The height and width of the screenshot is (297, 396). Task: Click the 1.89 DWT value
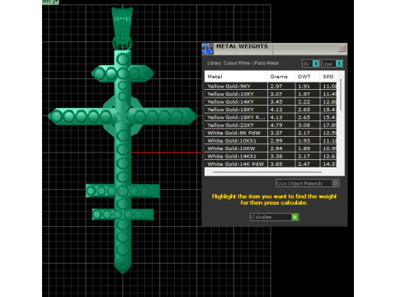coord(304,148)
